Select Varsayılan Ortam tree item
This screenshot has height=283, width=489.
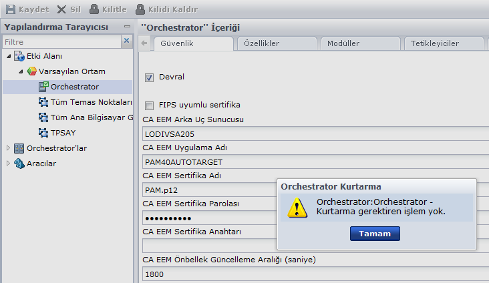click(x=72, y=71)
